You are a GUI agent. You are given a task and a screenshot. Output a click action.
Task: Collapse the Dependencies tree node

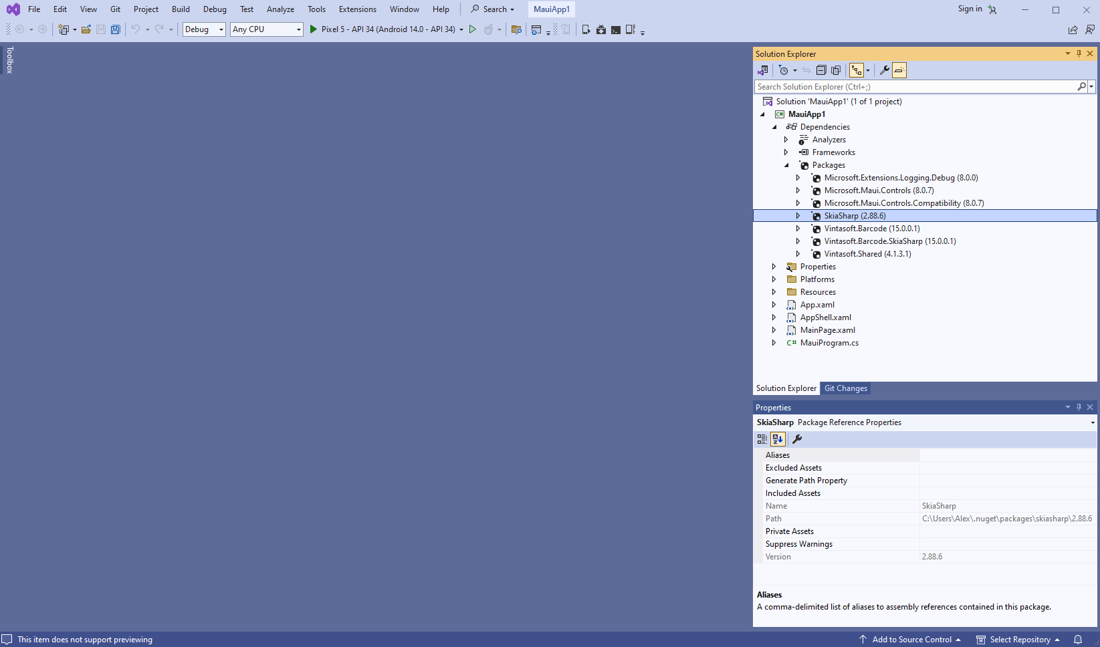774,127
